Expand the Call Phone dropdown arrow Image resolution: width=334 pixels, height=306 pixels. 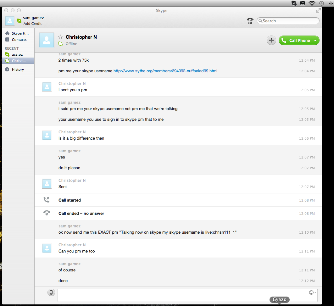[315, 40]
